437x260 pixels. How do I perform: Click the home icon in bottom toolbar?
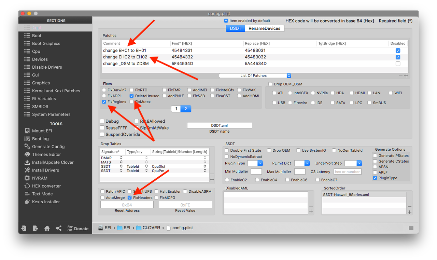coord(47,228)
